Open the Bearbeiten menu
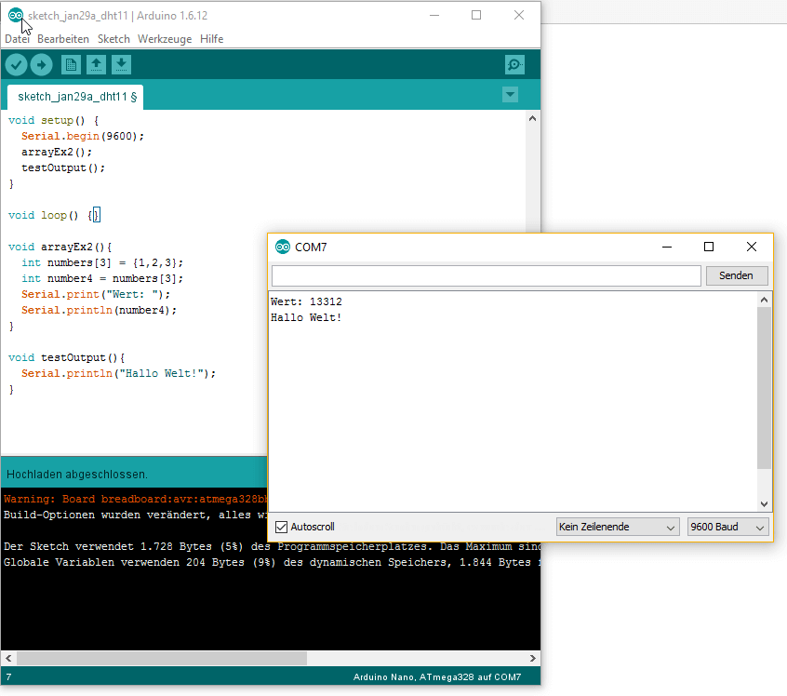This screenshot has width=787, height=696. 62,39
